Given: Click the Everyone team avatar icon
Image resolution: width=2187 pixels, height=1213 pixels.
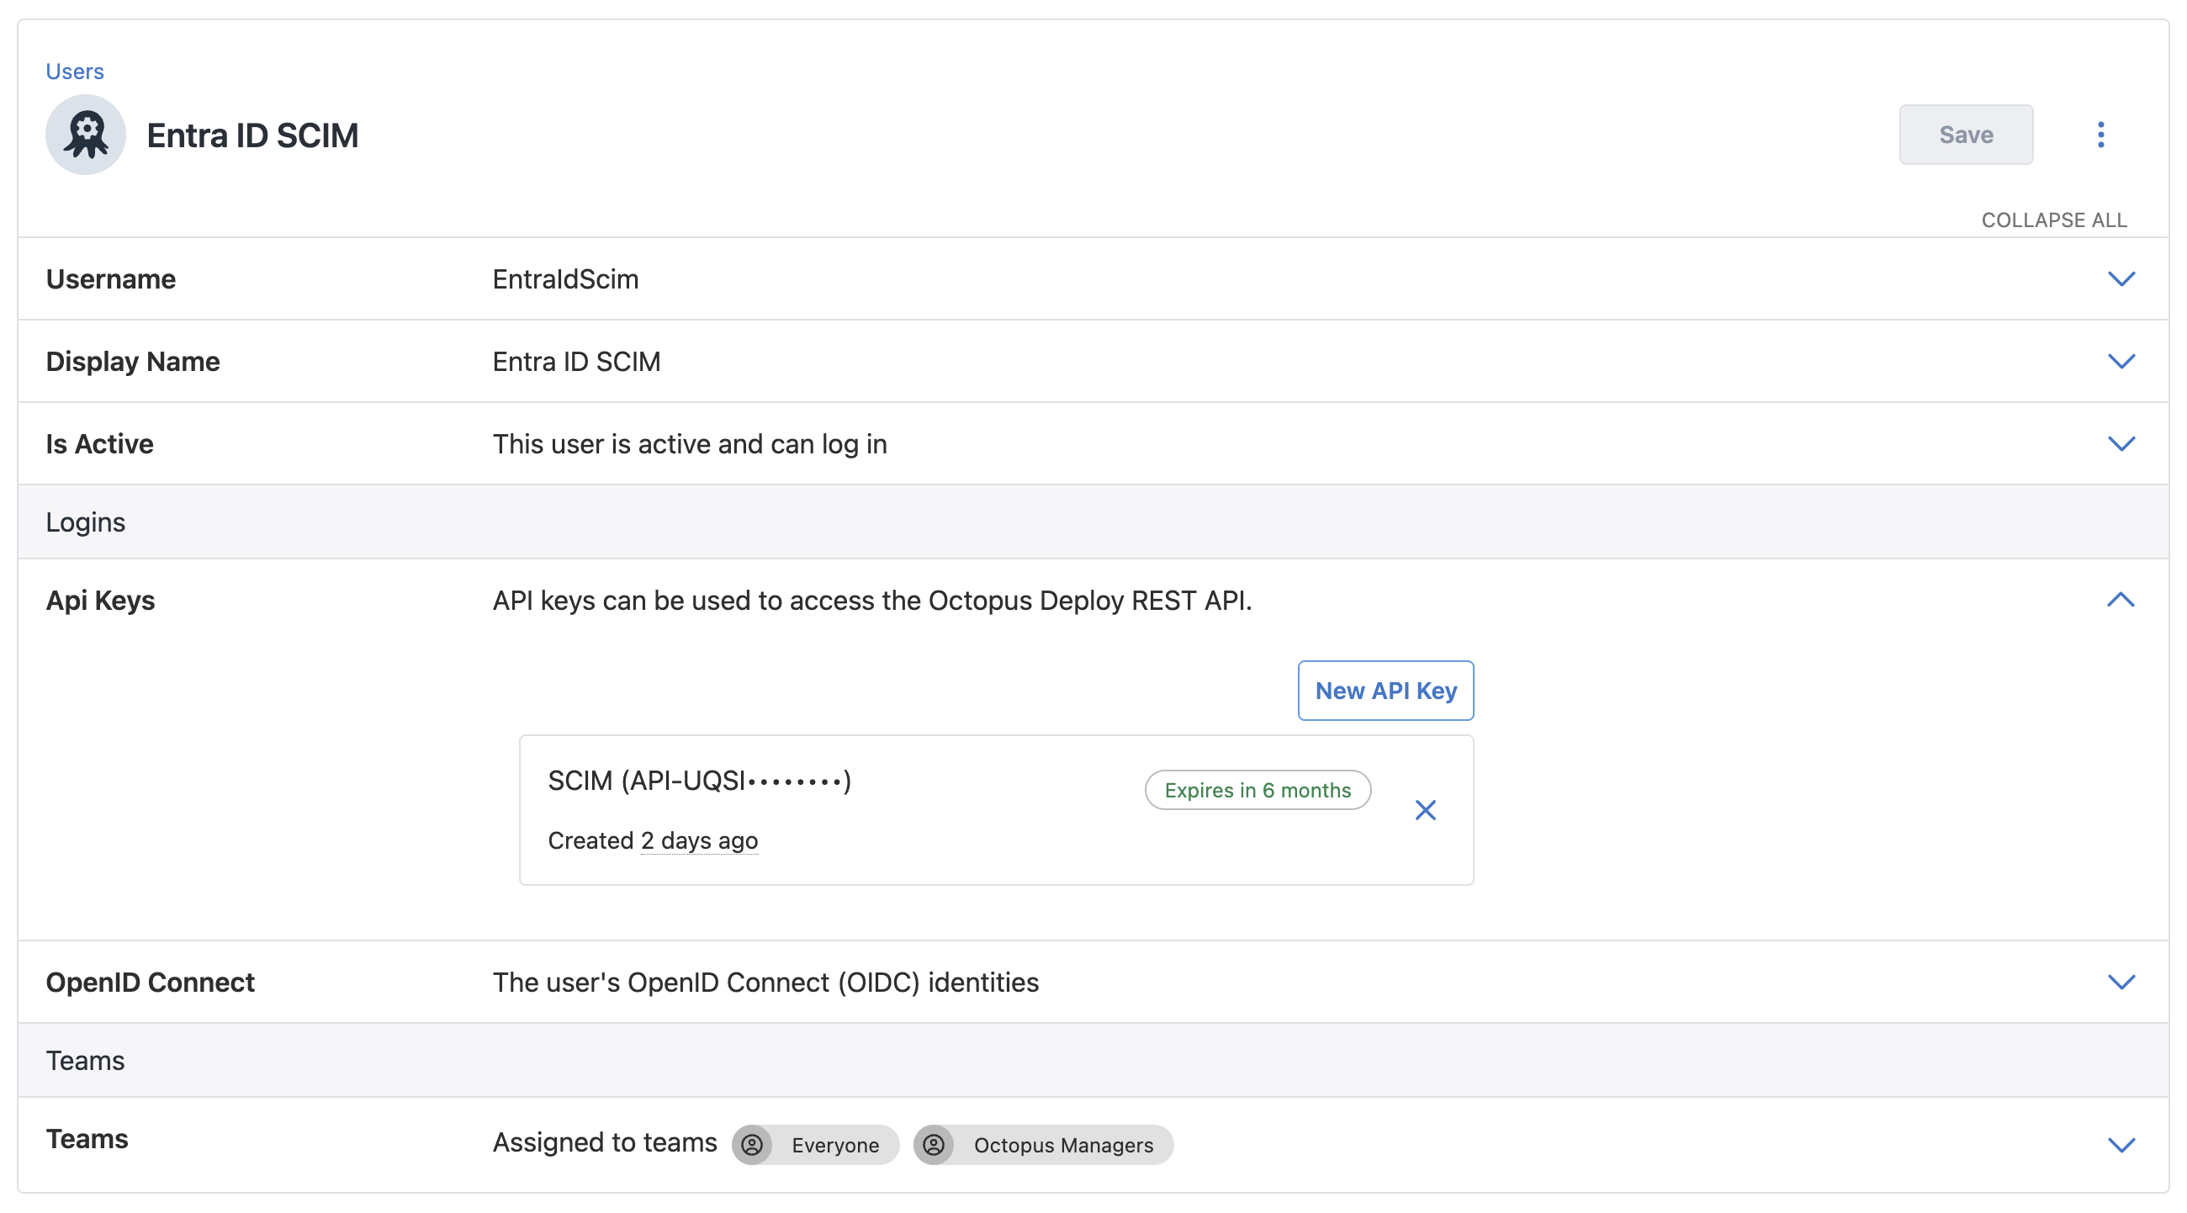Looking at the screenshot, I should coord(752,1145).
